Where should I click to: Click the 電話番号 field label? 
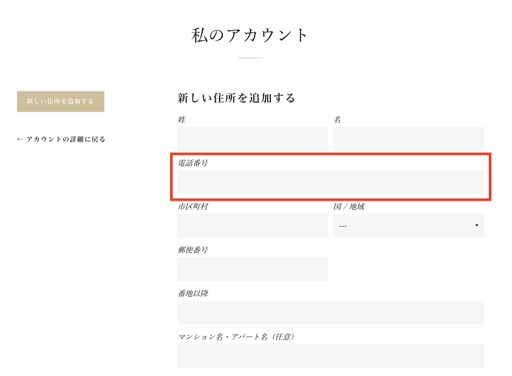tap(193, 163)
